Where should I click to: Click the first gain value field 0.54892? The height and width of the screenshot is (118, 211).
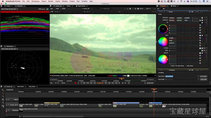click(x=172, y=38)
